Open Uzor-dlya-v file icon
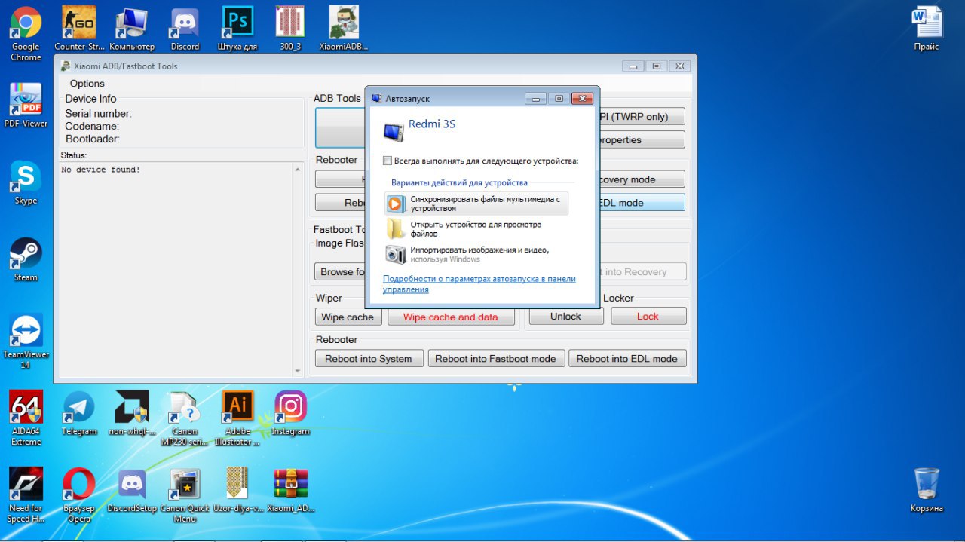 (237, 490)
